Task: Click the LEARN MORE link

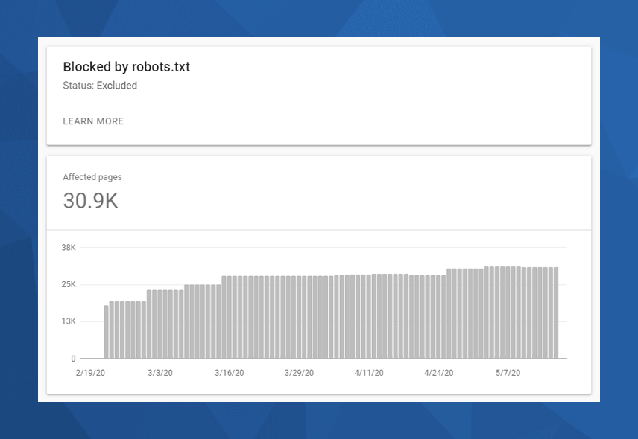Action: coord(93,121)
